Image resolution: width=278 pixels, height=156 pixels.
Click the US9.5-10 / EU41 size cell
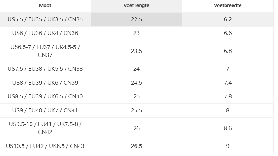(x=45, y=129)
